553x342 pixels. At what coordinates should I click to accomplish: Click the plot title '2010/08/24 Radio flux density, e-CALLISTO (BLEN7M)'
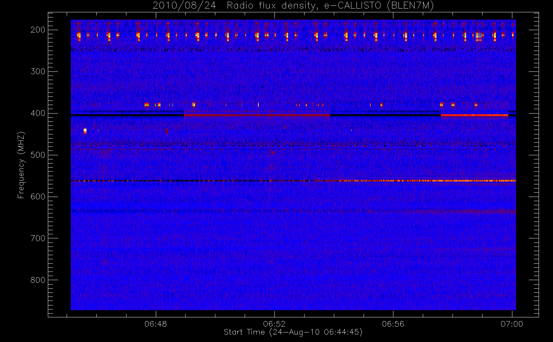point(293,6)
